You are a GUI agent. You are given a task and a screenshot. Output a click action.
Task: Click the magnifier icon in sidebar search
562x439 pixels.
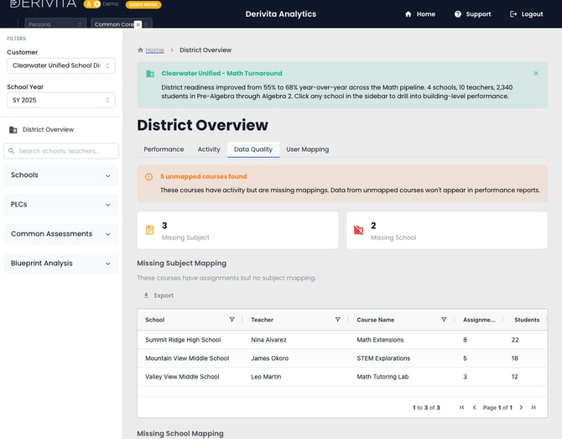(12, 151)
